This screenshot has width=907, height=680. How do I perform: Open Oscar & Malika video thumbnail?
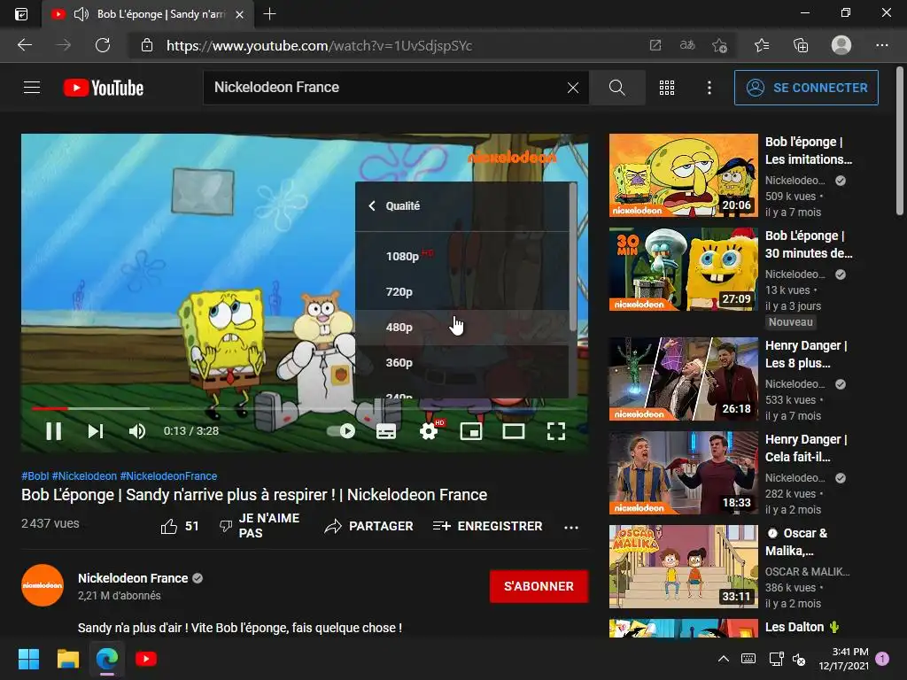(684, 567)
